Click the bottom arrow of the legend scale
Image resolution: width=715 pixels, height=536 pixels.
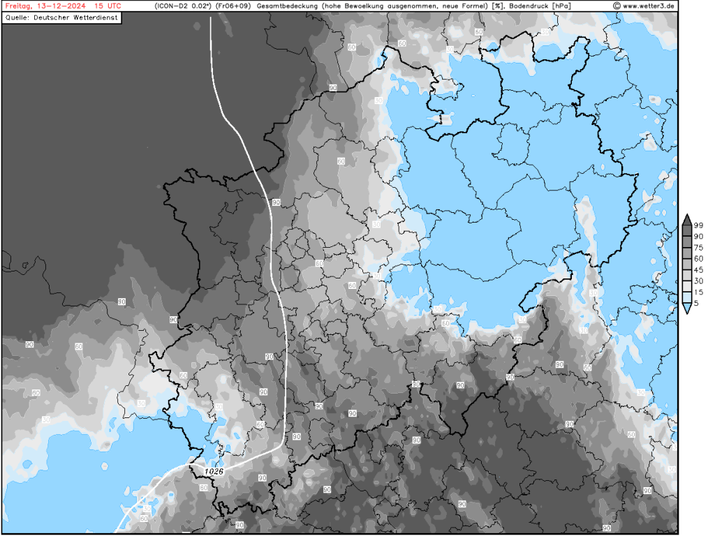[x=688, y=308]
